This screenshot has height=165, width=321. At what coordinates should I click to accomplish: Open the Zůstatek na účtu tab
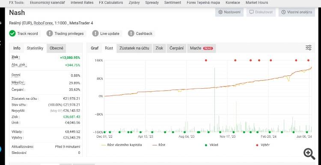pos(134,48)
